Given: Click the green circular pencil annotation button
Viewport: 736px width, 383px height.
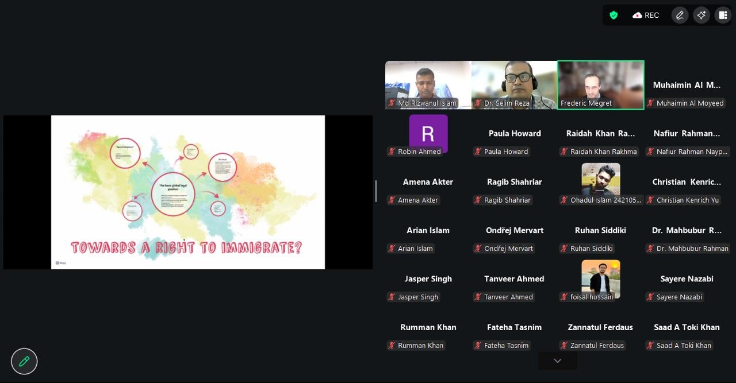Looking at the screenshot, I should coord(24,361).
